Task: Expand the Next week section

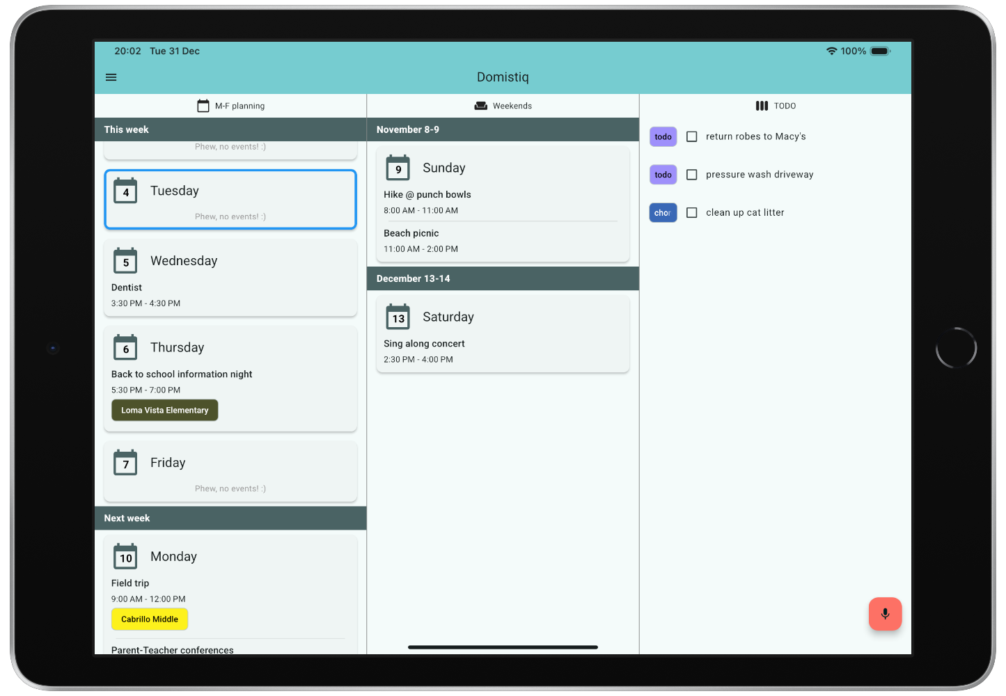Action: pos(230,518)
